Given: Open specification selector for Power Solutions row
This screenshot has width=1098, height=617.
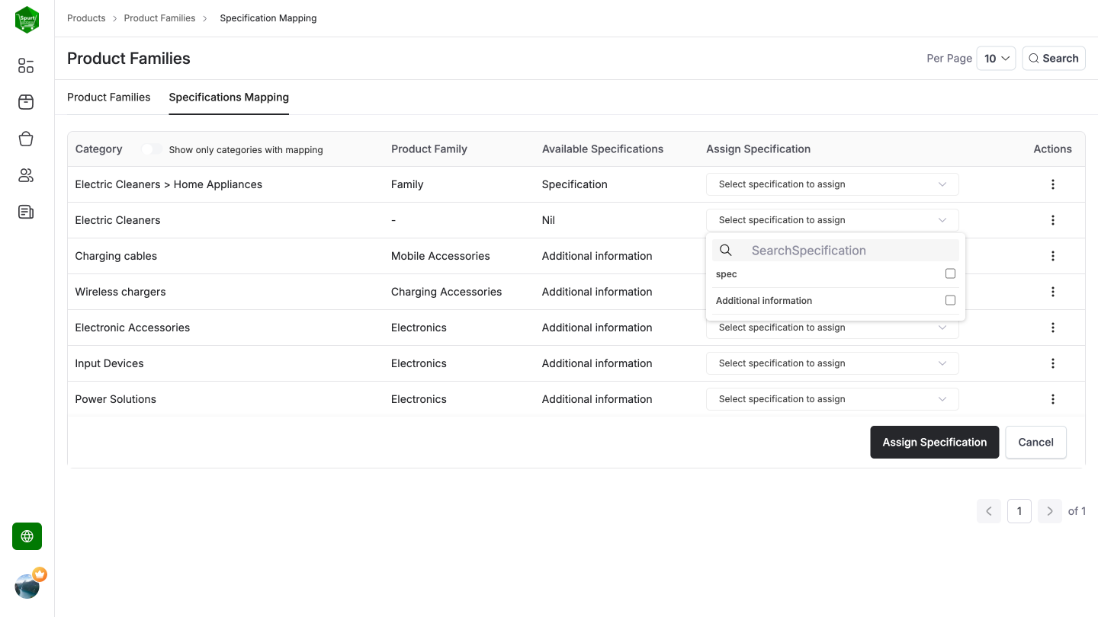Looking at the screenshot, I should tap(832, 398).
